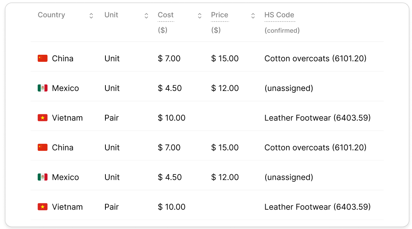The image size is (412, 229).
Task: Click the China flag in the first row
Action: [42, 58]
